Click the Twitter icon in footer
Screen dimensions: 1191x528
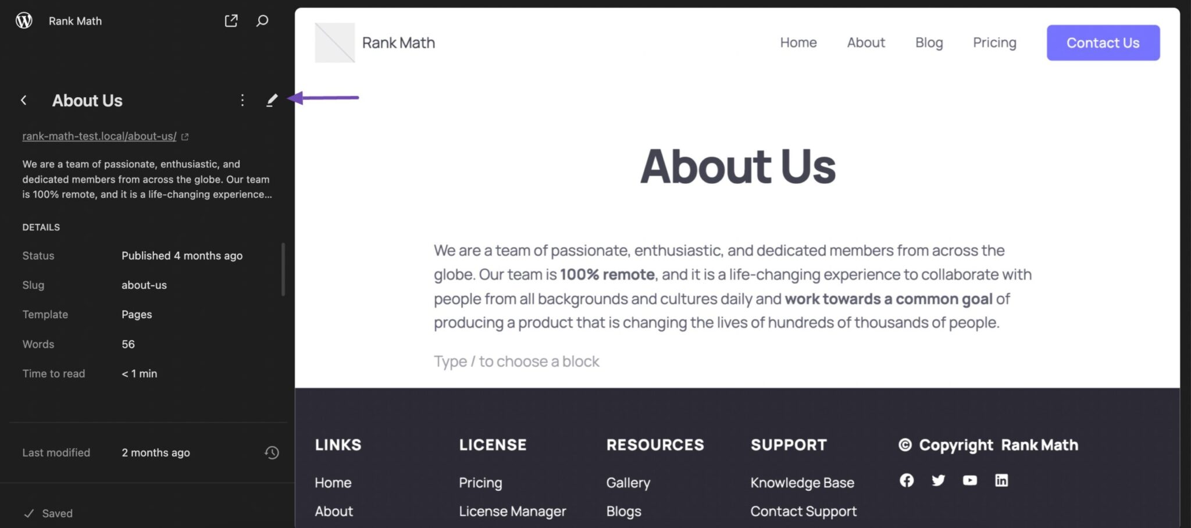coord(938,480)
